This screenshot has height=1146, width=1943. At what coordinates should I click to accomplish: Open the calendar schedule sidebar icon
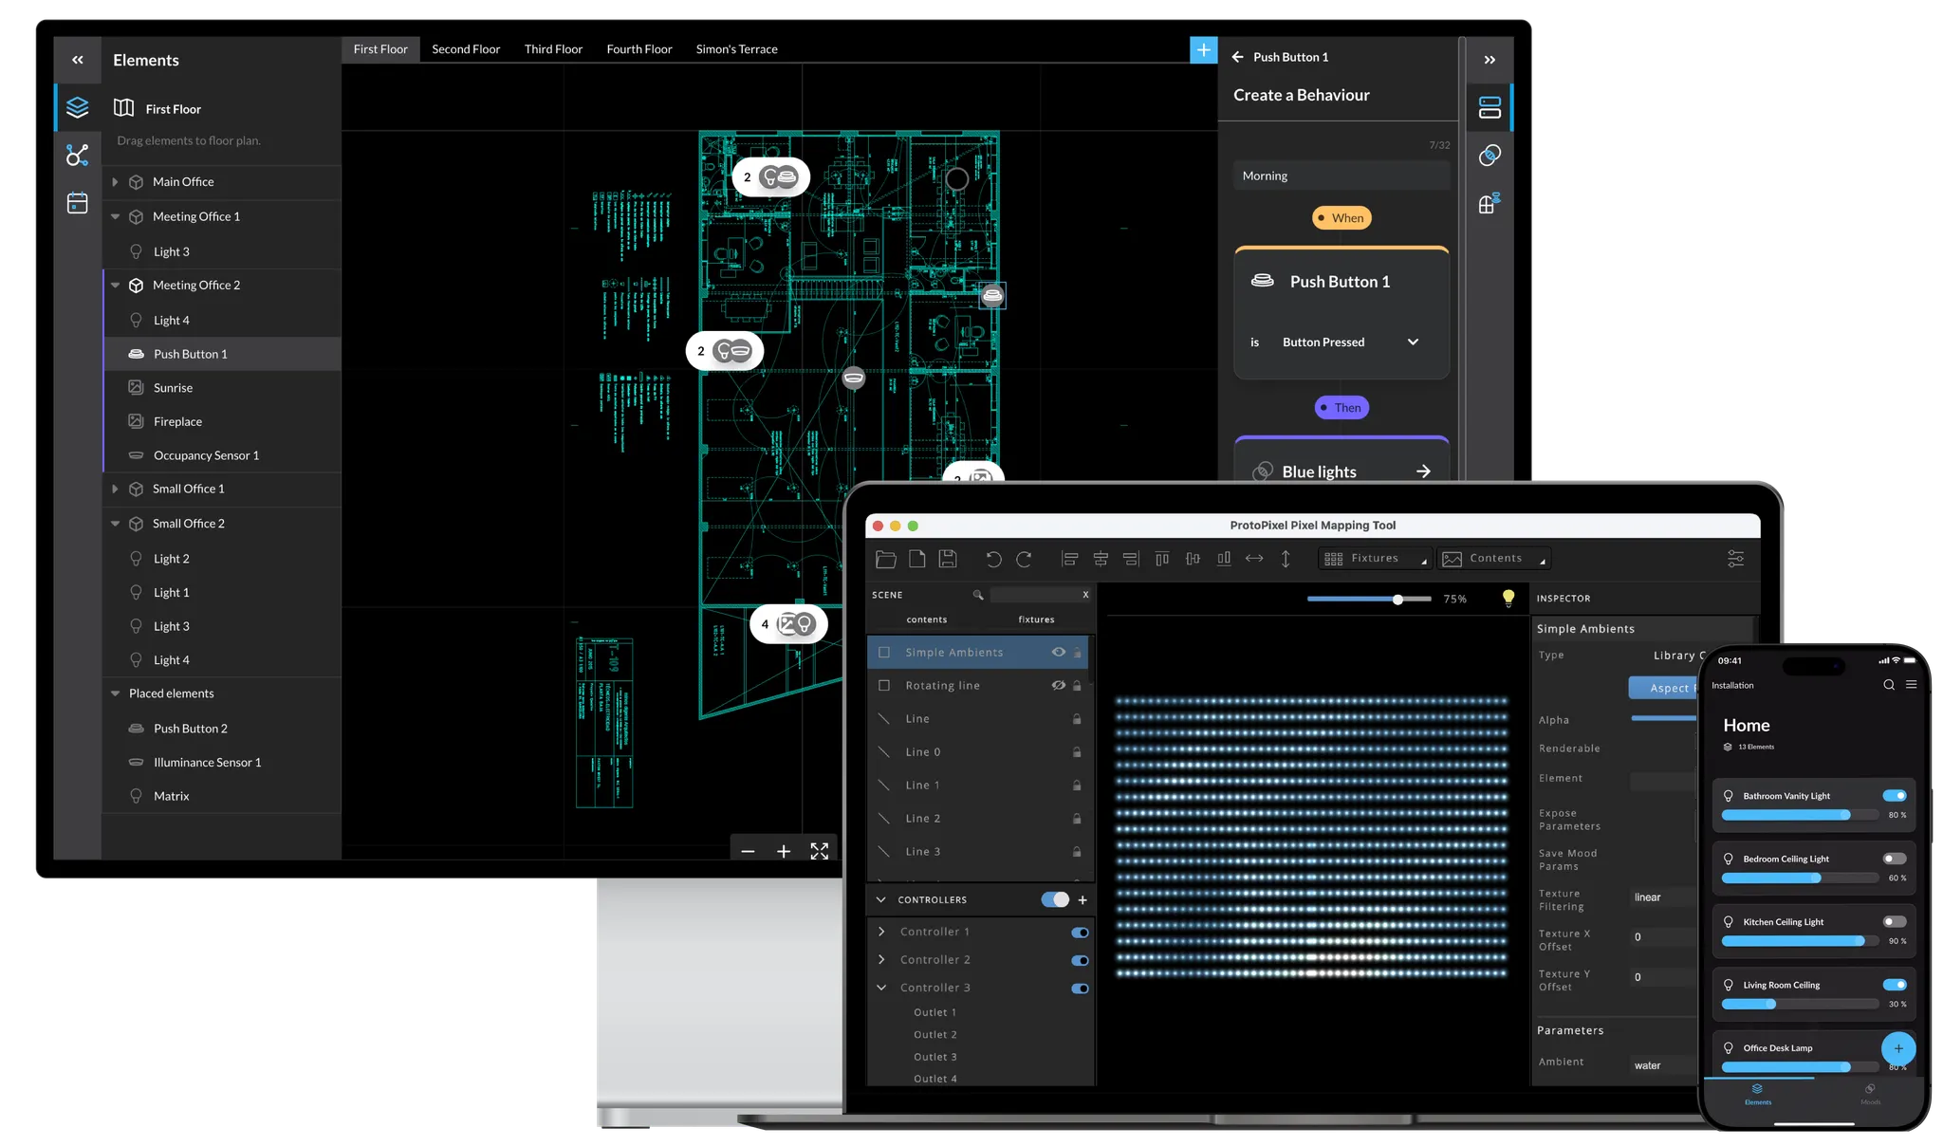coord(78,203)
